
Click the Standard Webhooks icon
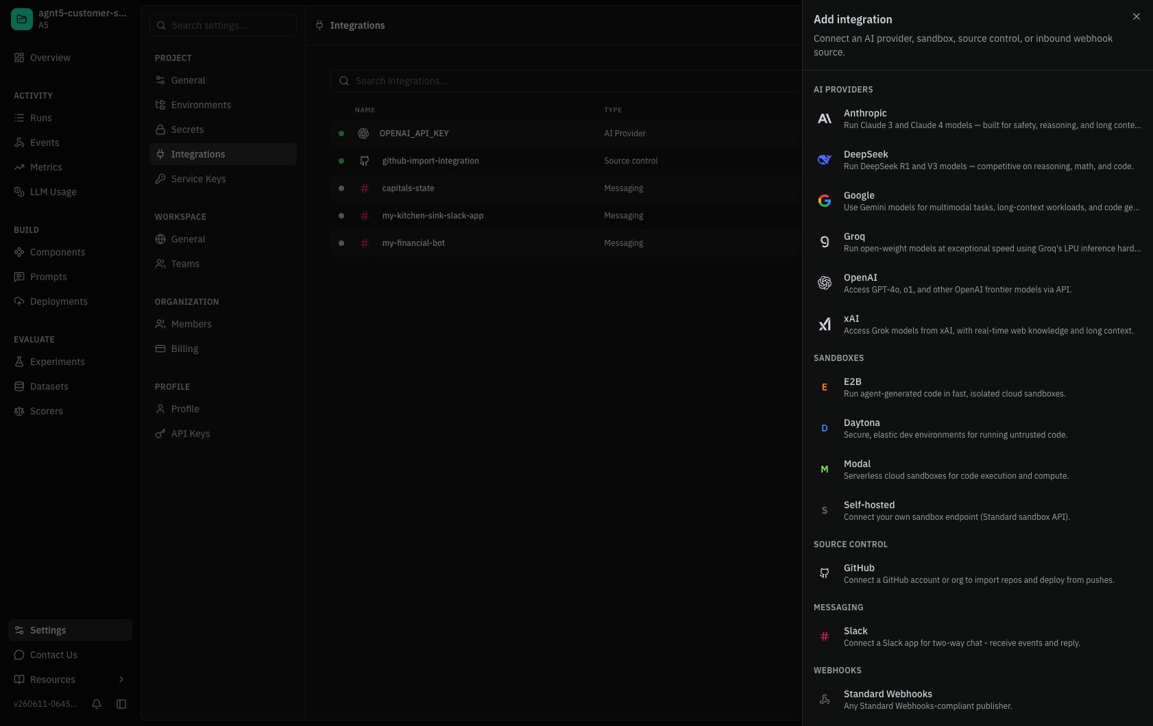click(x=825, y=699)
